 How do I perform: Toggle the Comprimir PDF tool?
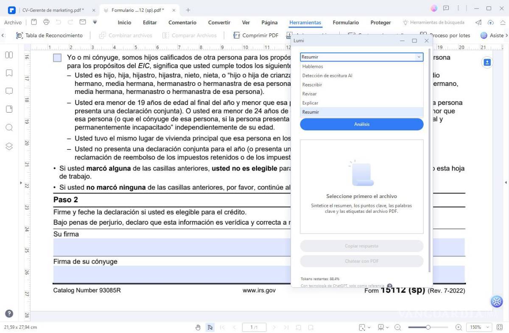(x=255, y=36)
